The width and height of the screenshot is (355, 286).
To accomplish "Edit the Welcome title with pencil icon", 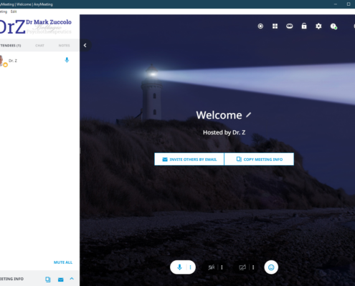I will (249, 115).
